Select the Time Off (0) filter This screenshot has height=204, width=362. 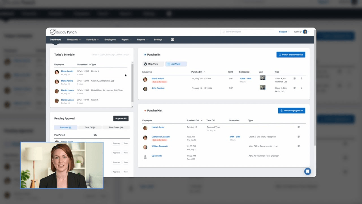90,127
